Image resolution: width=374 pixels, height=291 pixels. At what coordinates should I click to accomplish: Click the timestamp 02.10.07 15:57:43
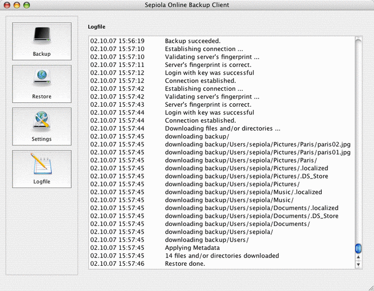tap(117, 105)
